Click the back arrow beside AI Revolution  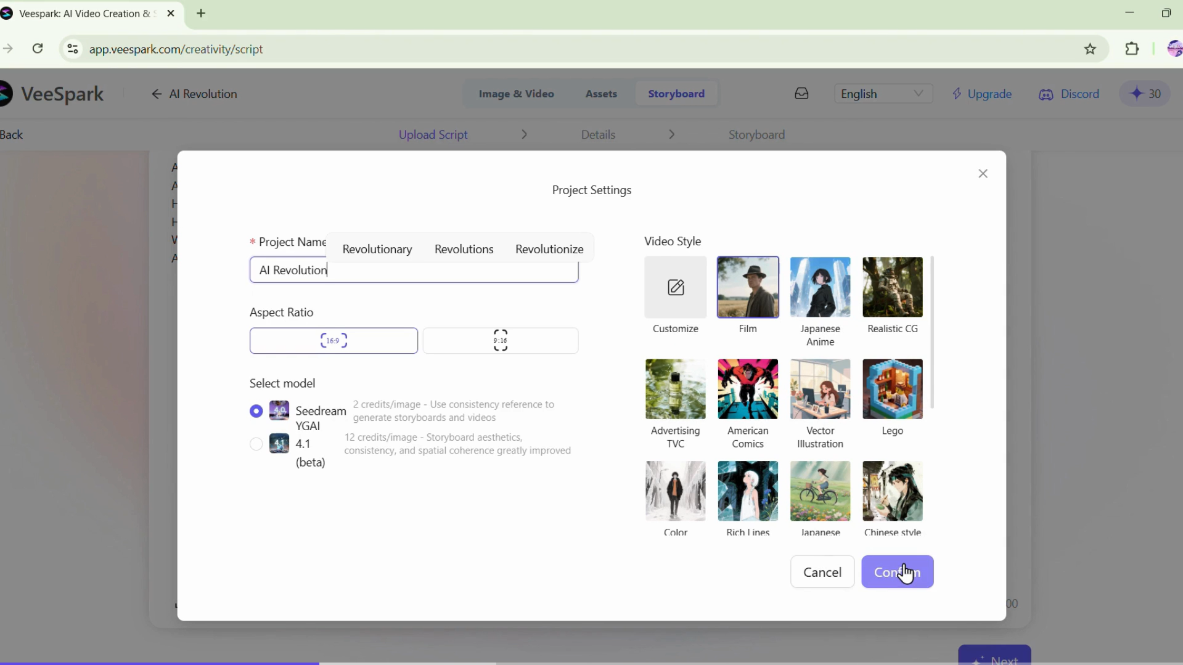(157, 94)
